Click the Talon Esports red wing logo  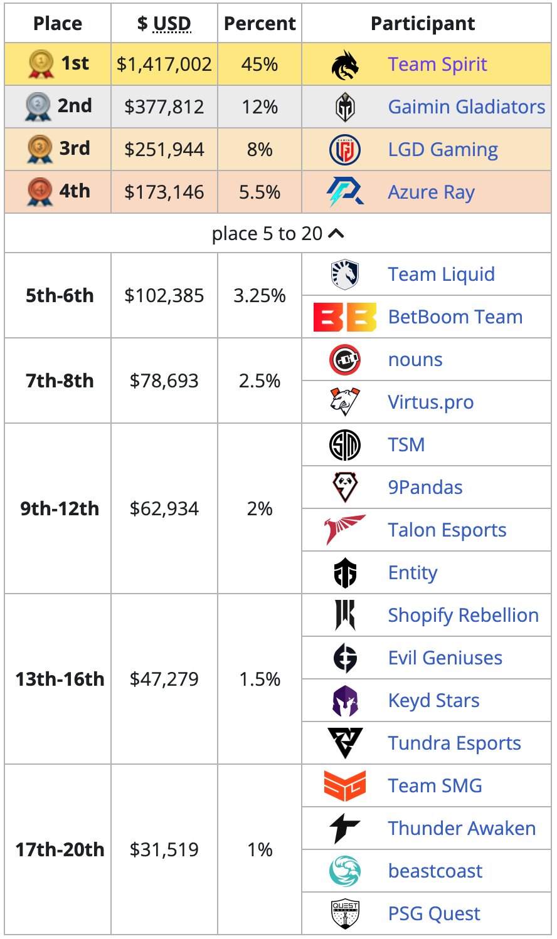coord(345,530)
